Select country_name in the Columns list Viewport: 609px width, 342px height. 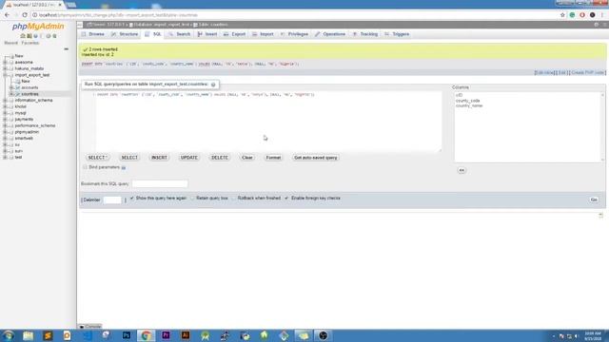[469, 105]
